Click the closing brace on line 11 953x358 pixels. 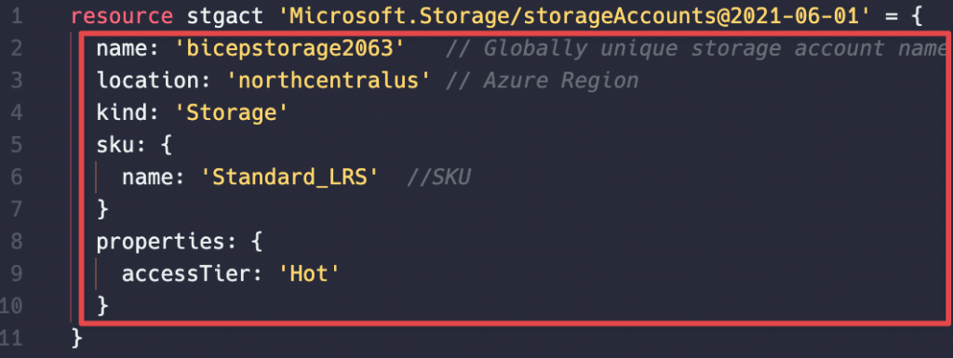pyautogui.click(x=77, y=338)
